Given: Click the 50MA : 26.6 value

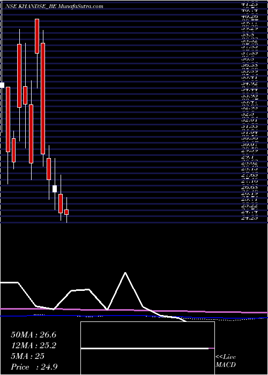Looking at the screenshot, I should point(33,335).
